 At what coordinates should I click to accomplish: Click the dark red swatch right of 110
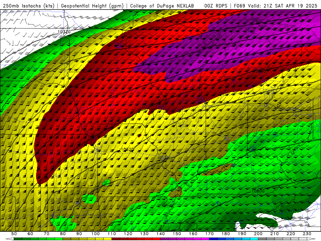pos(116,239)
